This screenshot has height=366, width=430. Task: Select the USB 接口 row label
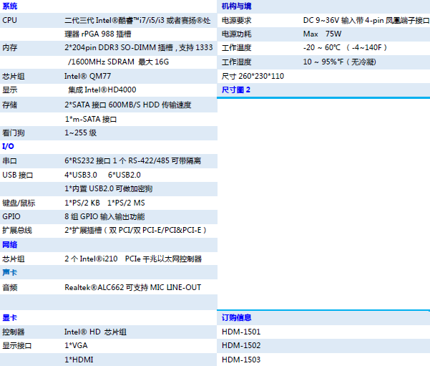[x=18, y=175]
